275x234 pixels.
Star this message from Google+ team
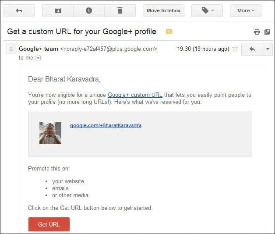tap(235, 49)
